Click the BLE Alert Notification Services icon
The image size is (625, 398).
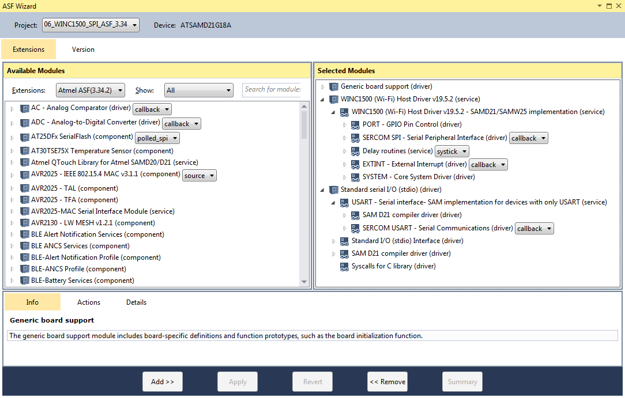tap(25, 235)
